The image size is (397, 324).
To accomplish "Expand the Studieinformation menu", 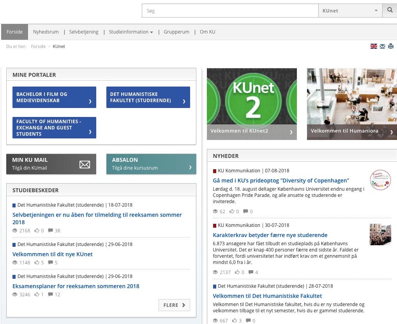I will pyautogui.click(x=131, y=32).
